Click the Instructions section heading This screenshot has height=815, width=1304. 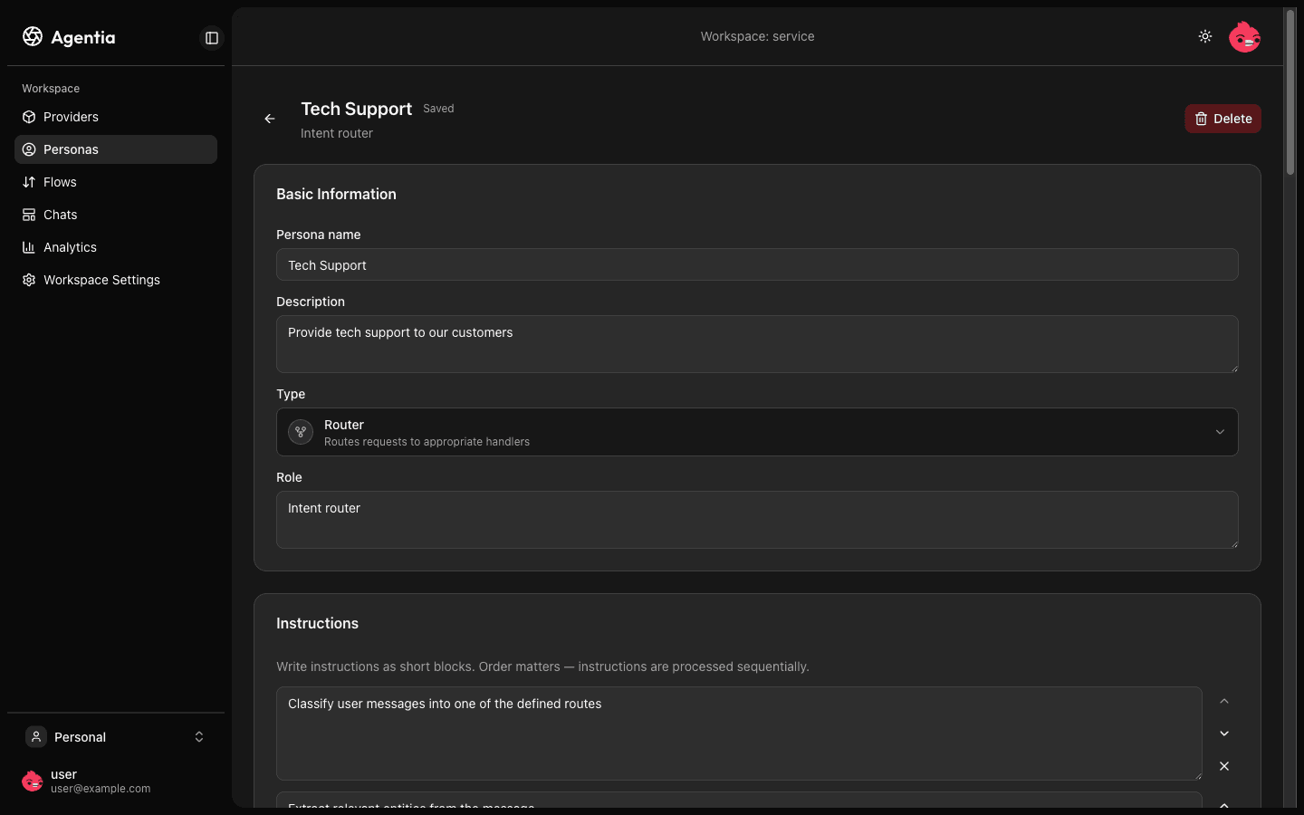(x=317, y=623)
